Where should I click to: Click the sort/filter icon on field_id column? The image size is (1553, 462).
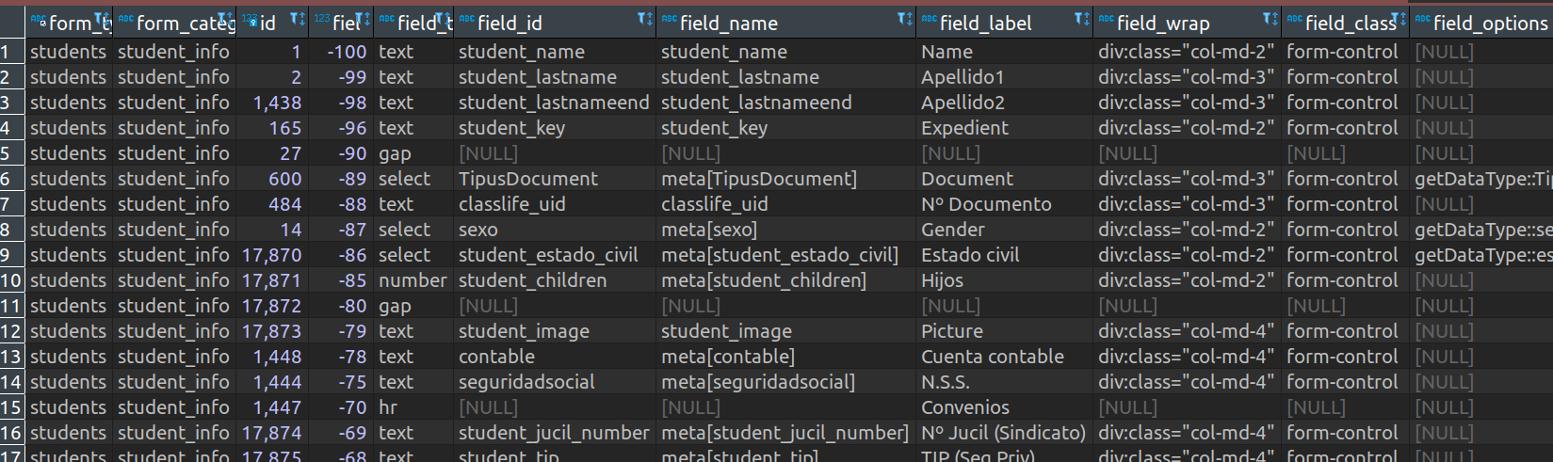[x=645, y=20]
